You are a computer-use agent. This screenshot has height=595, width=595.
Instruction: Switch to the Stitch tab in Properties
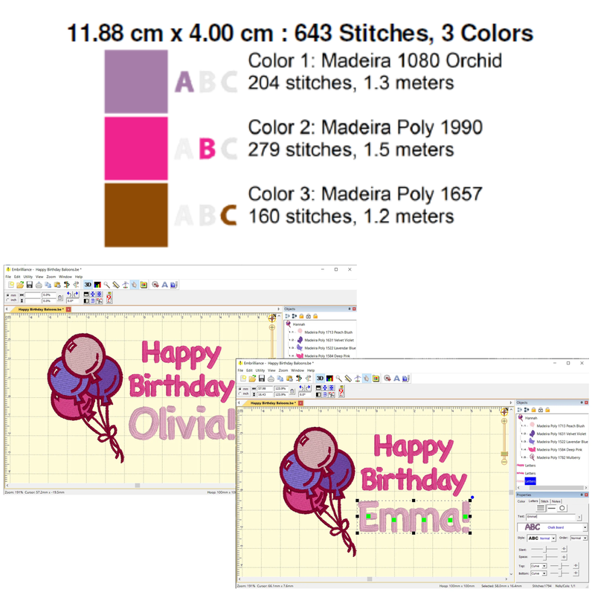[x=544, y=501]
